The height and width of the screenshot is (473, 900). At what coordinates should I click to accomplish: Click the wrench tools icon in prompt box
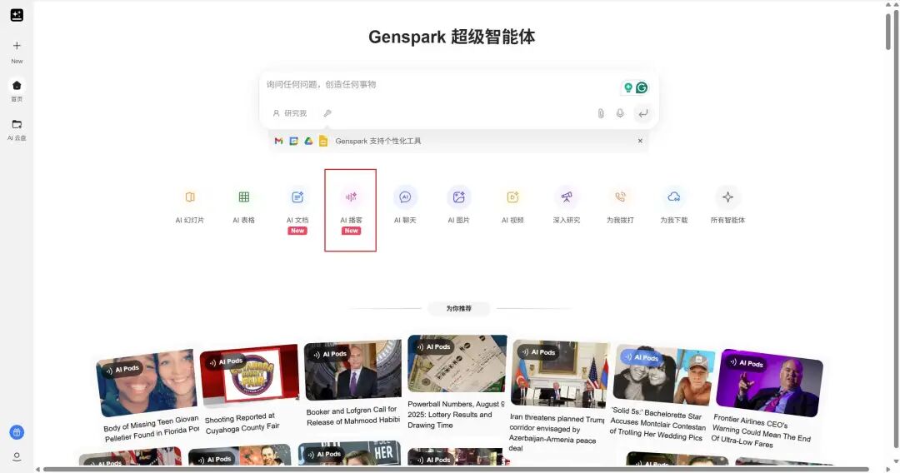coord(327,113)
